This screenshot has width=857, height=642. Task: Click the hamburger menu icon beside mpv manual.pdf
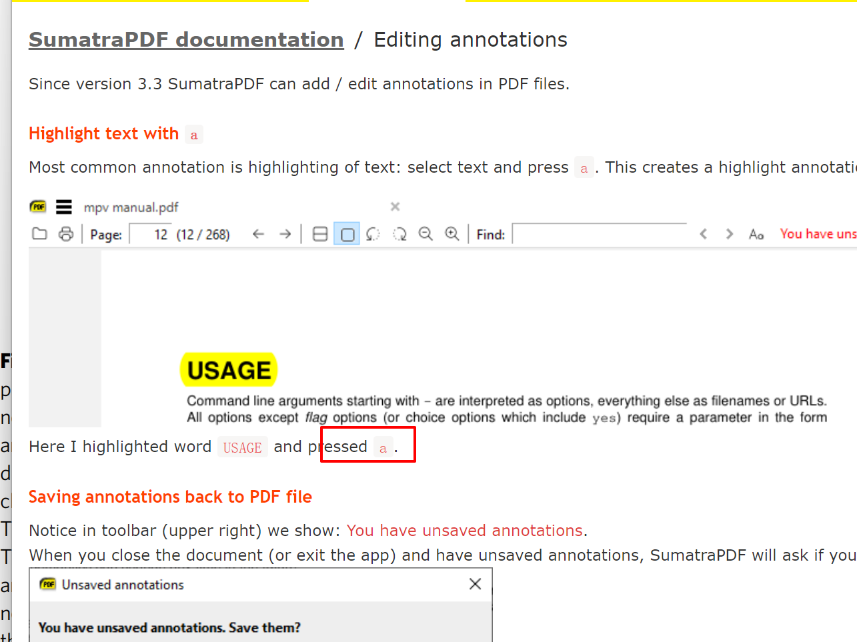(64, 207)
